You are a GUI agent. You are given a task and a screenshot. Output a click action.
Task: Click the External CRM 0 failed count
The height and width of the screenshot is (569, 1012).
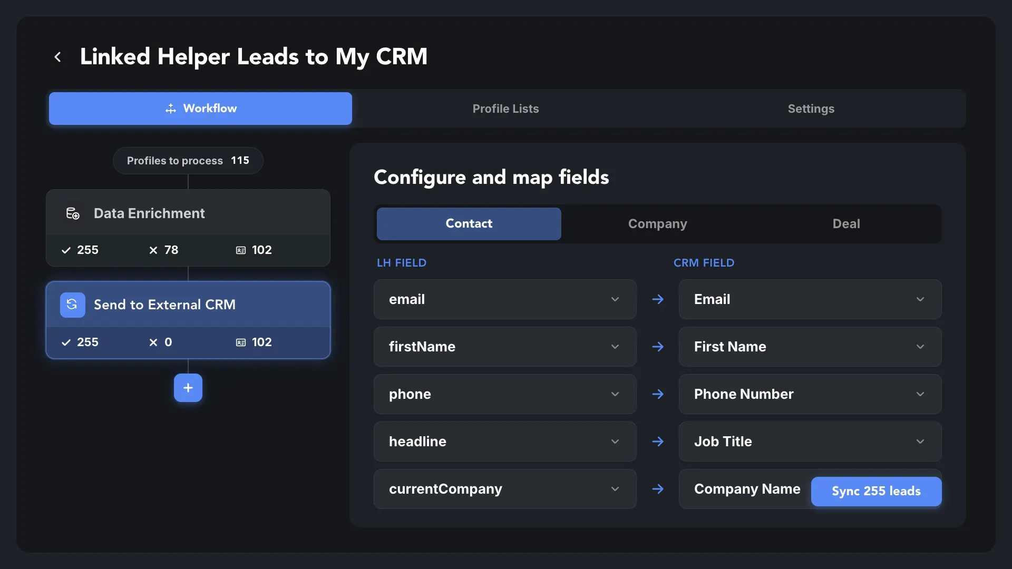(x=168, y=342)
